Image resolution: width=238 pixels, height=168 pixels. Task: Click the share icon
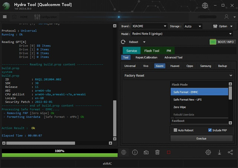[230, 152]
